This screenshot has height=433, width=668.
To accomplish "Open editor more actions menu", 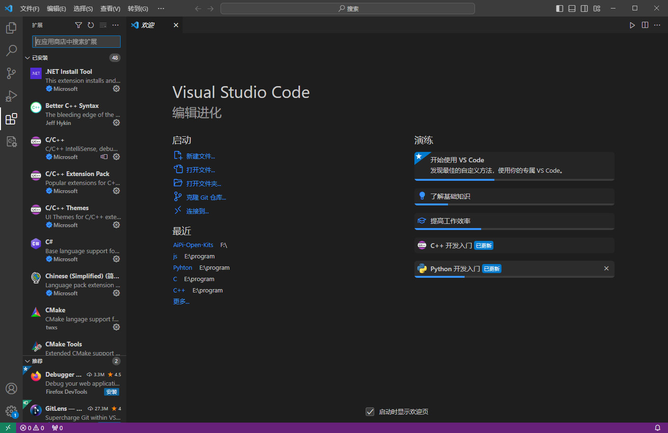I will (x=657, y=25).
